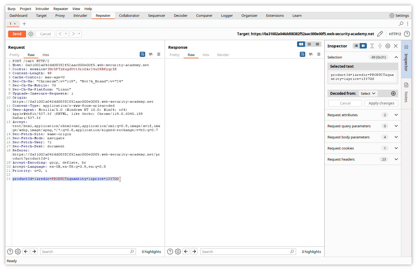Switch to the Intruder tab
The height and width of the screenshot is (270, 417).
[x=80, y=16]
